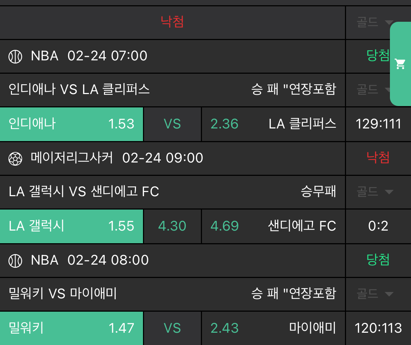Open the shopping cart side panel
This screenshot has width=411, height=345.
(x=400, y=64)
